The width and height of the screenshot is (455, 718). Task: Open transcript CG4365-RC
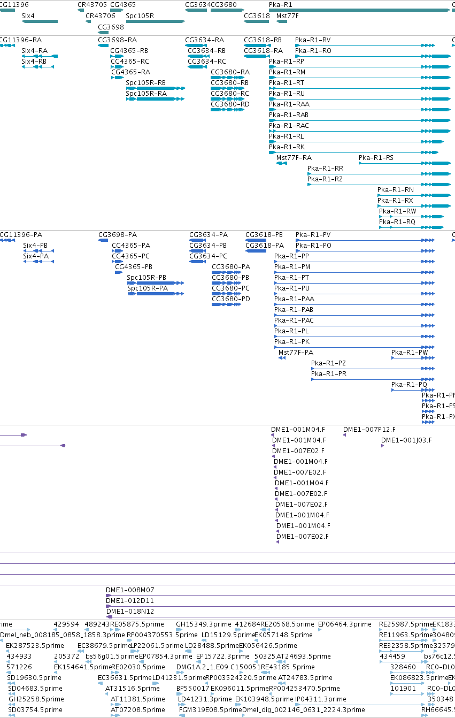[130, 62]
